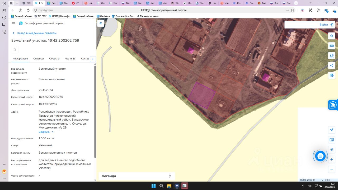
Task: Select the area search selection tool
Action: pyautogui.click(x=332, y=56)
